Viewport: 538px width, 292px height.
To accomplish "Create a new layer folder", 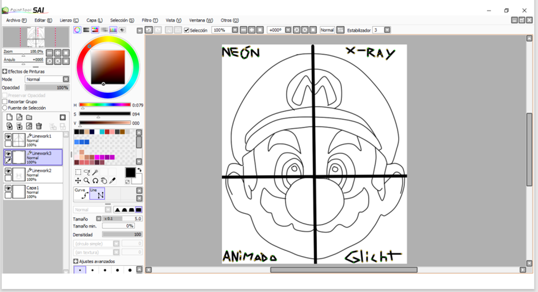I will tap(29, 117).
